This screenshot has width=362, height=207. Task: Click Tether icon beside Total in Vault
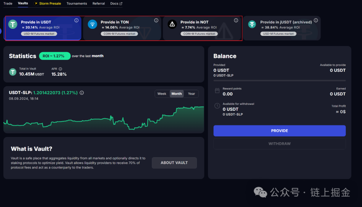(x=13, y=72)
